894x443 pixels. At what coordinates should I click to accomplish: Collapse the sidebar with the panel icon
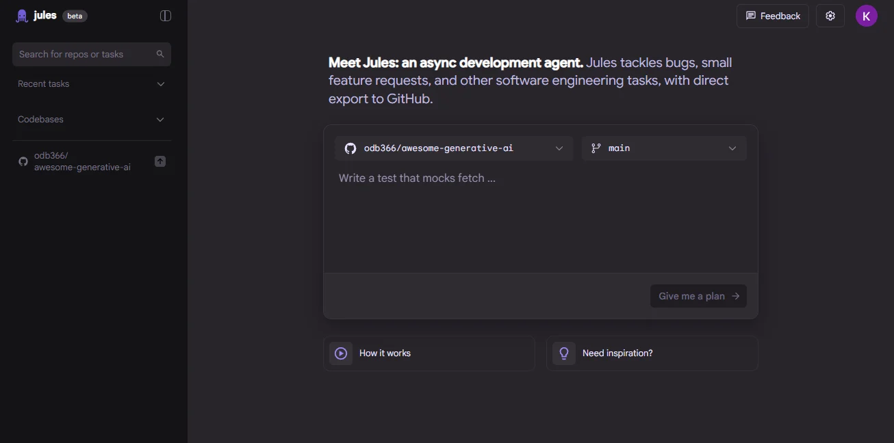[166, 16]
